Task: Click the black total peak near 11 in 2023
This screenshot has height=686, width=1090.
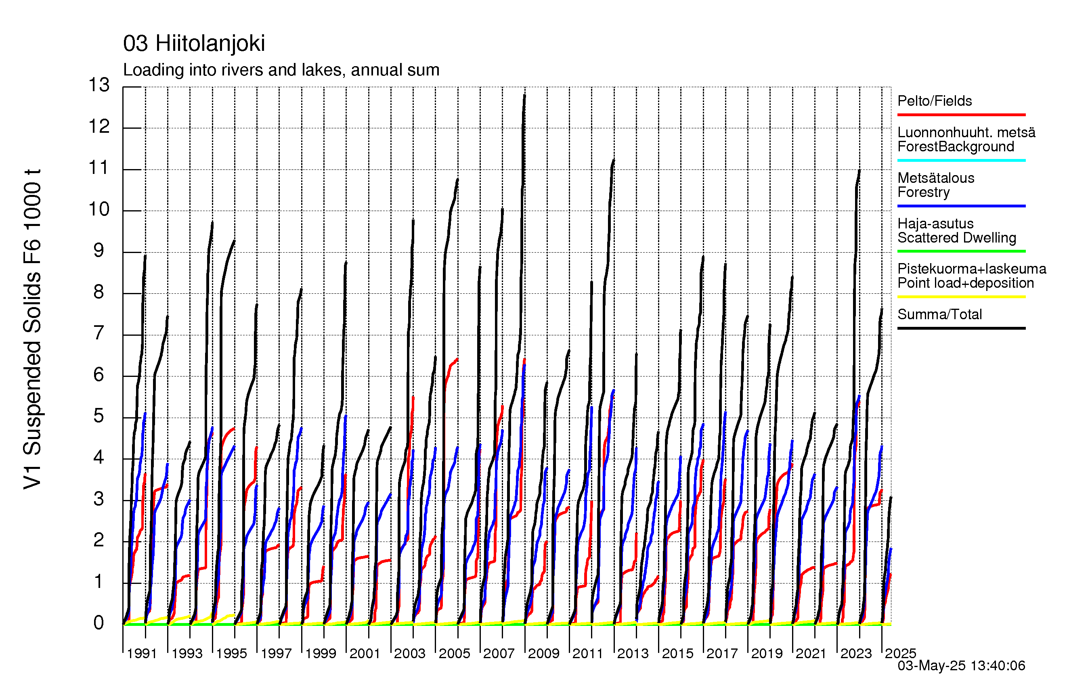Action: (x=859, y=172)
